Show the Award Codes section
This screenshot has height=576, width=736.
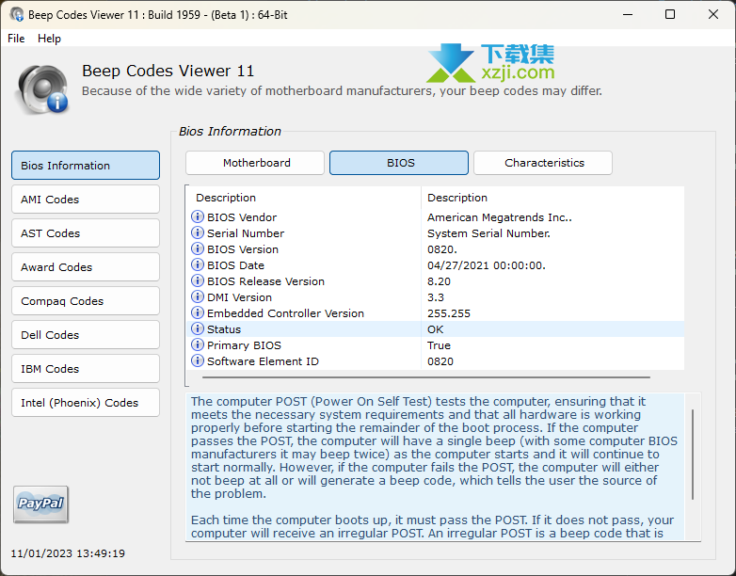coord(86,266)
